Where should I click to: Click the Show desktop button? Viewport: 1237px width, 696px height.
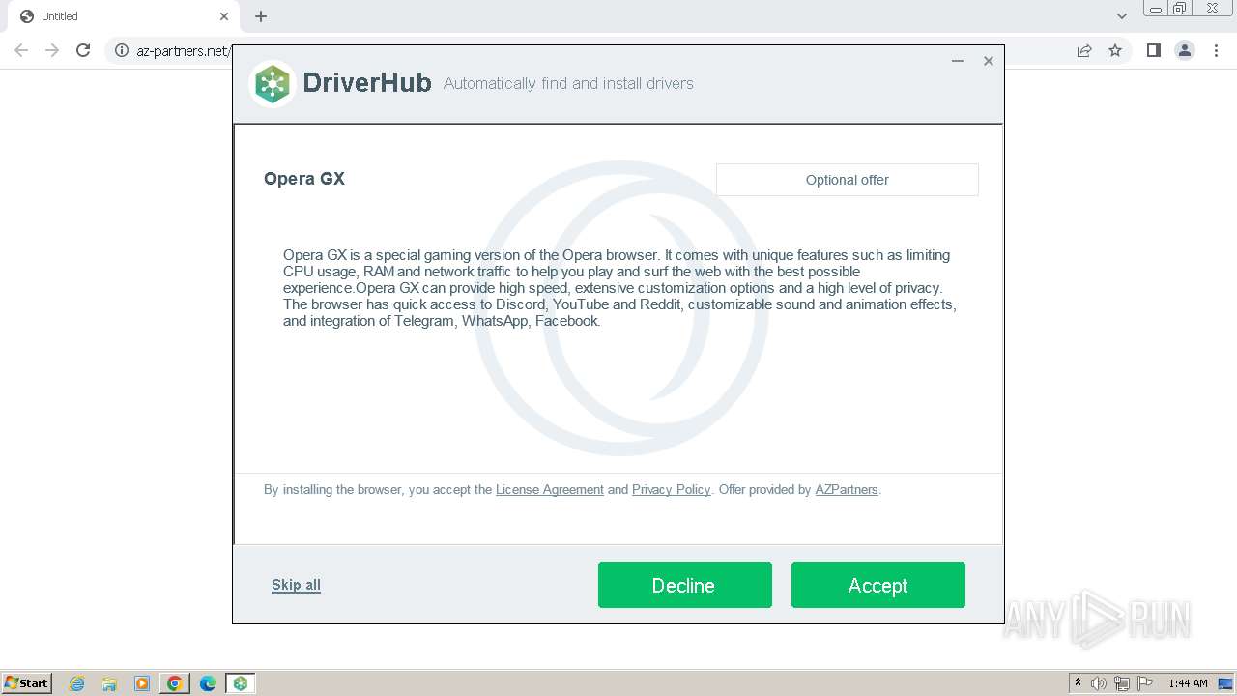1226,683
